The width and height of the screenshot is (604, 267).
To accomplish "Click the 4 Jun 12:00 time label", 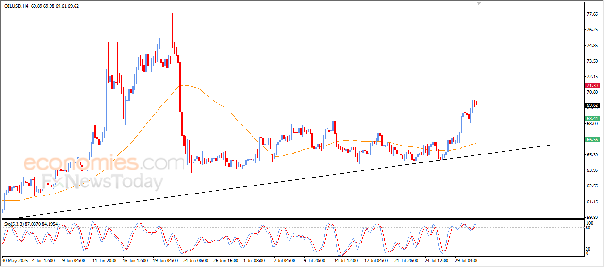I will pos(43,260).
